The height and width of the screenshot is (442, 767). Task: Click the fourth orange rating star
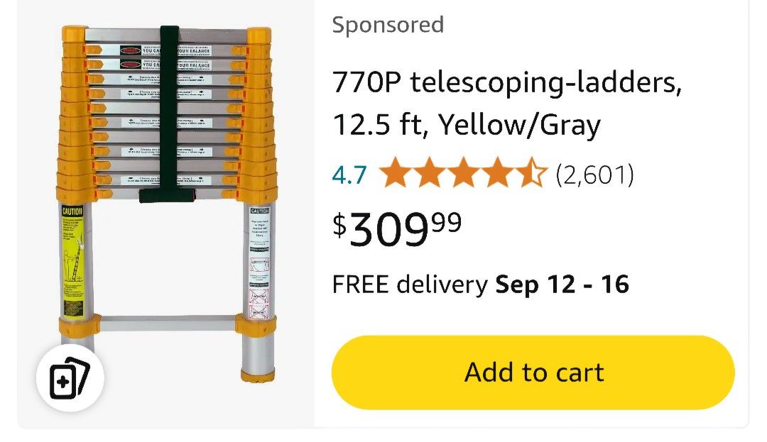(x=498, y=174)
